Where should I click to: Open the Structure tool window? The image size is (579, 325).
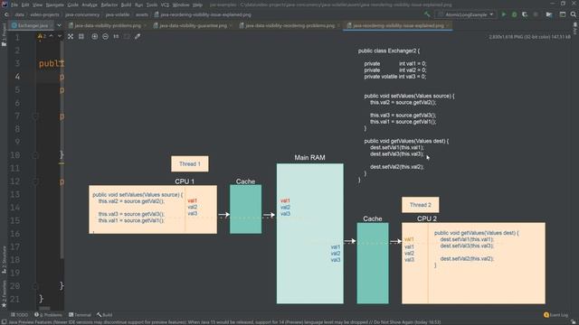click(4, 260)
